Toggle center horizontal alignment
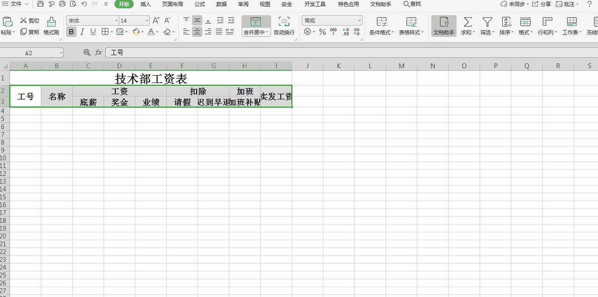The height and width of the screenshot is (297, 598). coord(197,32)
